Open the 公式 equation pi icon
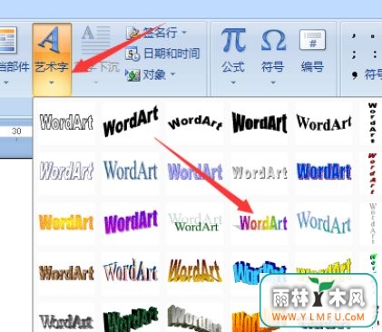 pyautogui.click(x=233, y=40)
